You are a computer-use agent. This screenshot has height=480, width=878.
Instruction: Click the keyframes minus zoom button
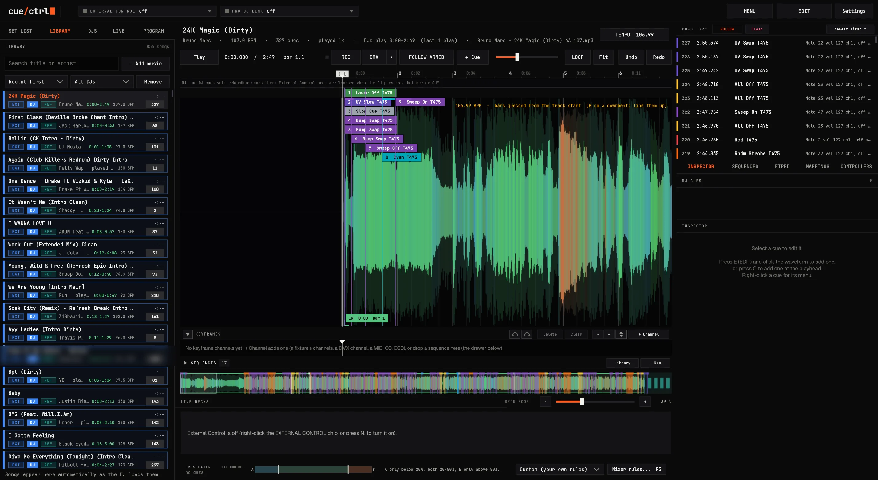click(x=598, y=334)
